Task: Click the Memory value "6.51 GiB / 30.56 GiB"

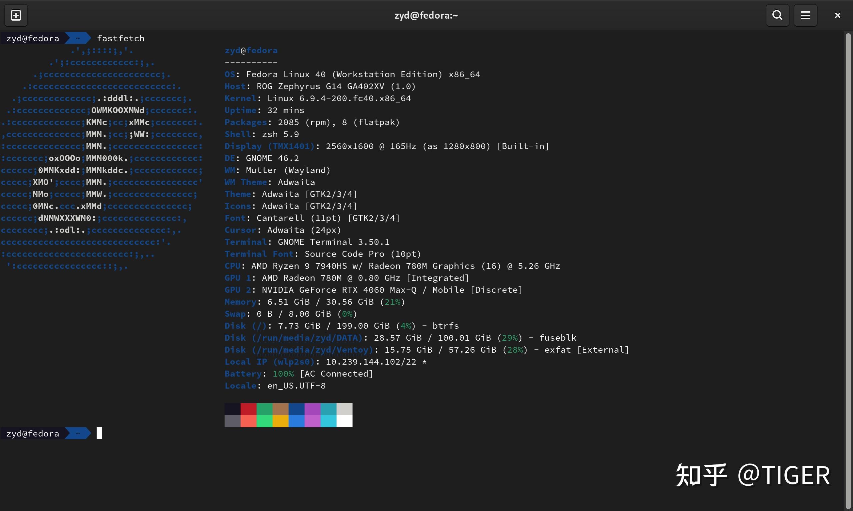Action: pos(321,302)
